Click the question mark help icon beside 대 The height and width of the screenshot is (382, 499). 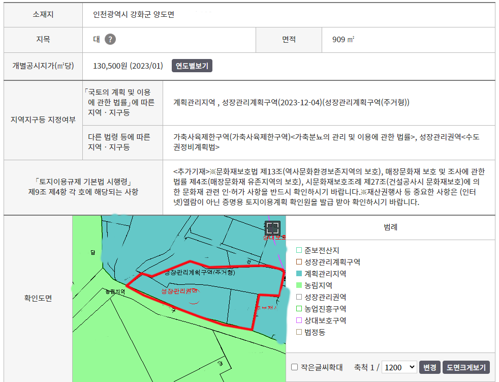[x=110, y=40]
